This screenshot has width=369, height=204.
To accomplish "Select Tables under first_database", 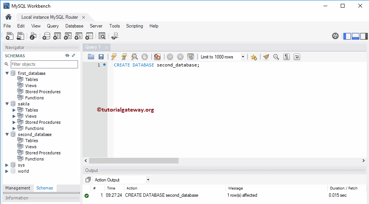I will (x=31, y=79).
